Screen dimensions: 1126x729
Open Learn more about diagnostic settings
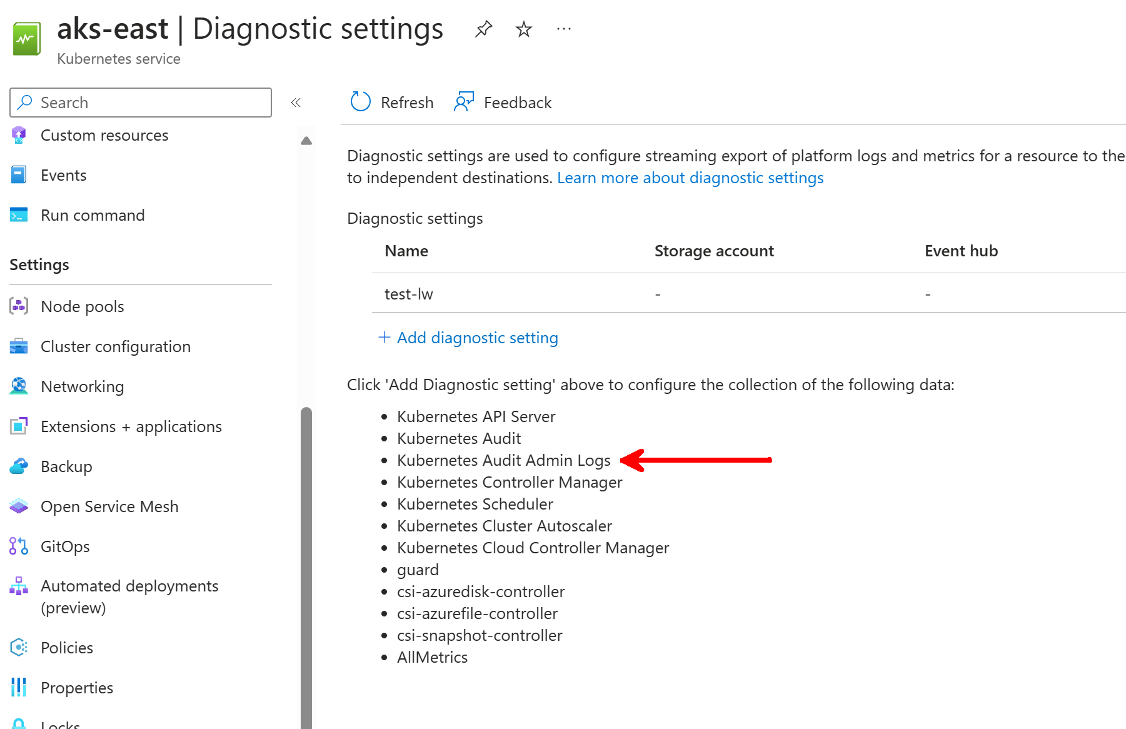[690, 178]
